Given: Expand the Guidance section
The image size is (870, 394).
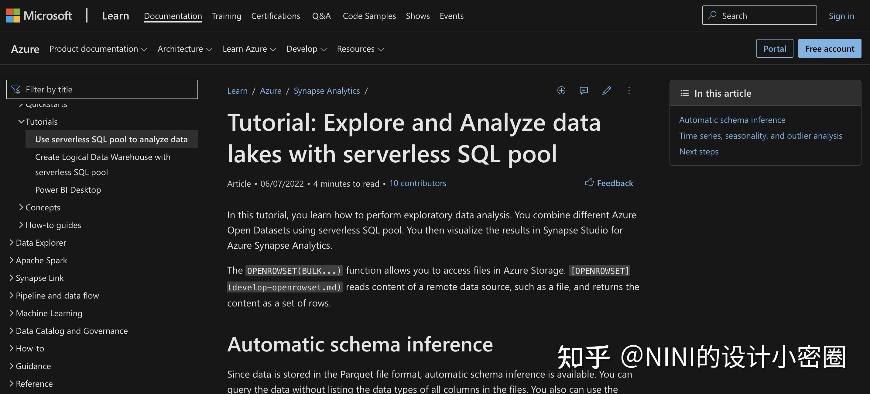Looking at the screenshot, I should (12, 366).
